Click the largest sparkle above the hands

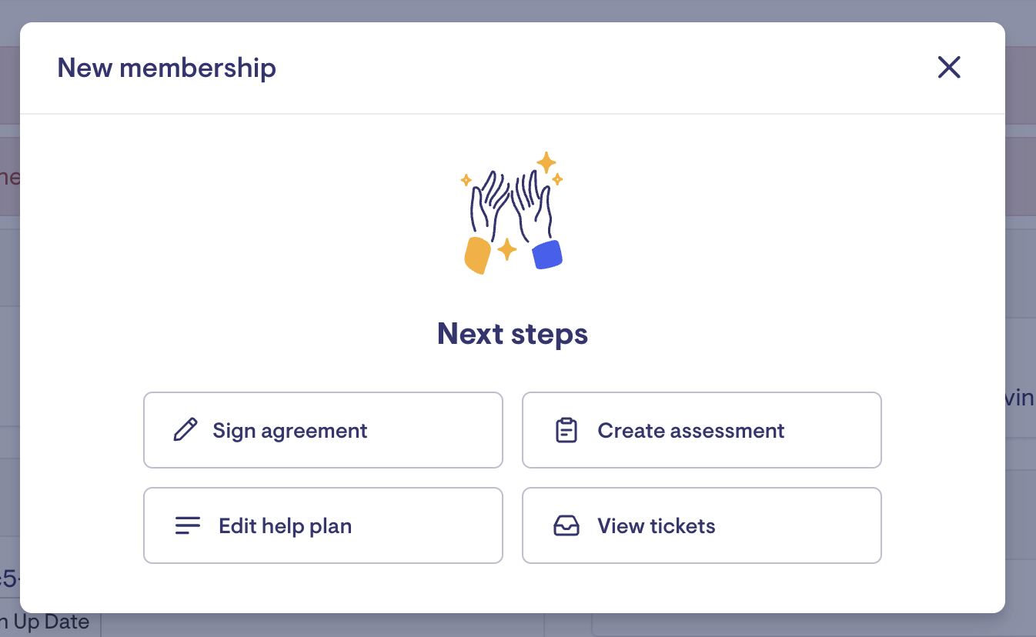coord(546,162)
